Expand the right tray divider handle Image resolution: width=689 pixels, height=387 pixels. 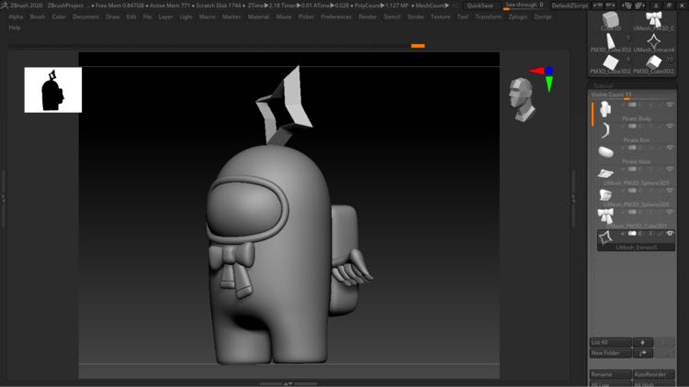pos(573,198)
